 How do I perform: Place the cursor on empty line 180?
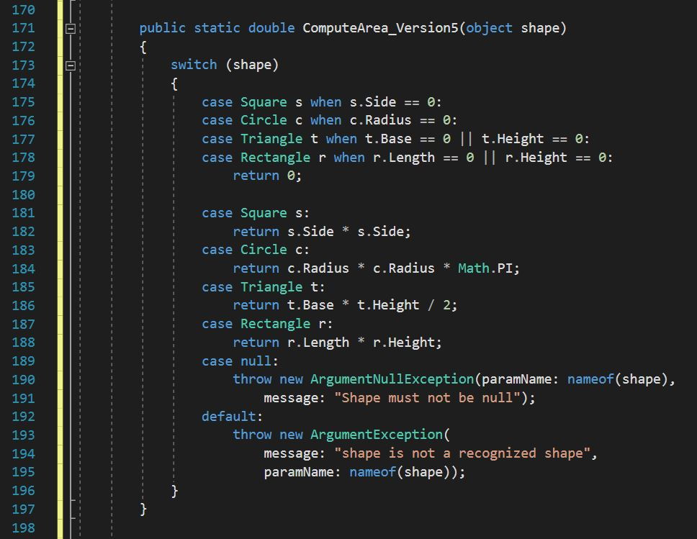click(x=288, y=195)
